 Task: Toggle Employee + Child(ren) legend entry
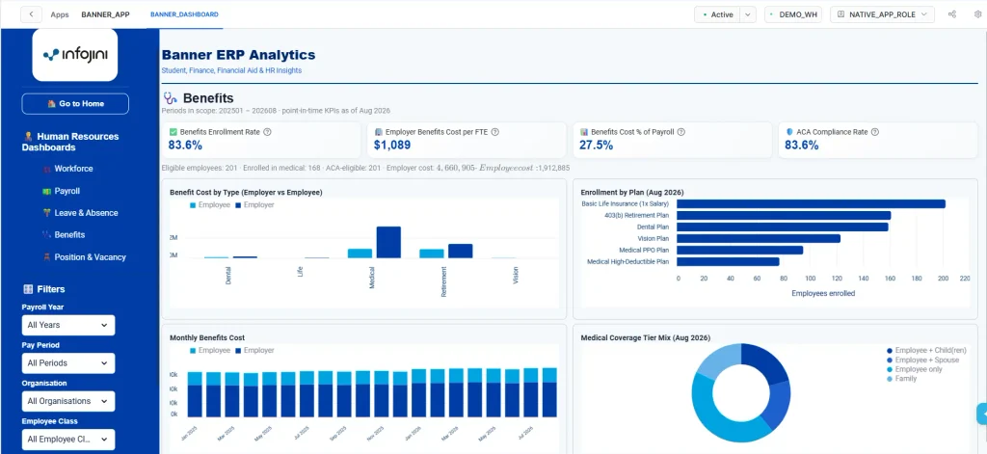(x=926, y=351)
